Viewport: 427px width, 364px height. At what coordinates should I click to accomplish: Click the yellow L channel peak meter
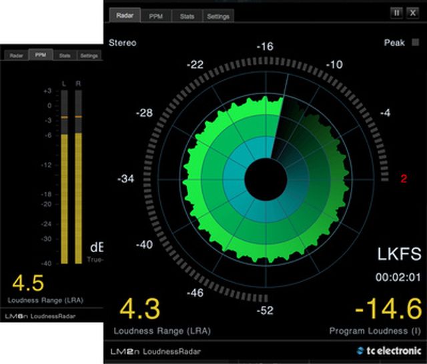coord(64,199)
